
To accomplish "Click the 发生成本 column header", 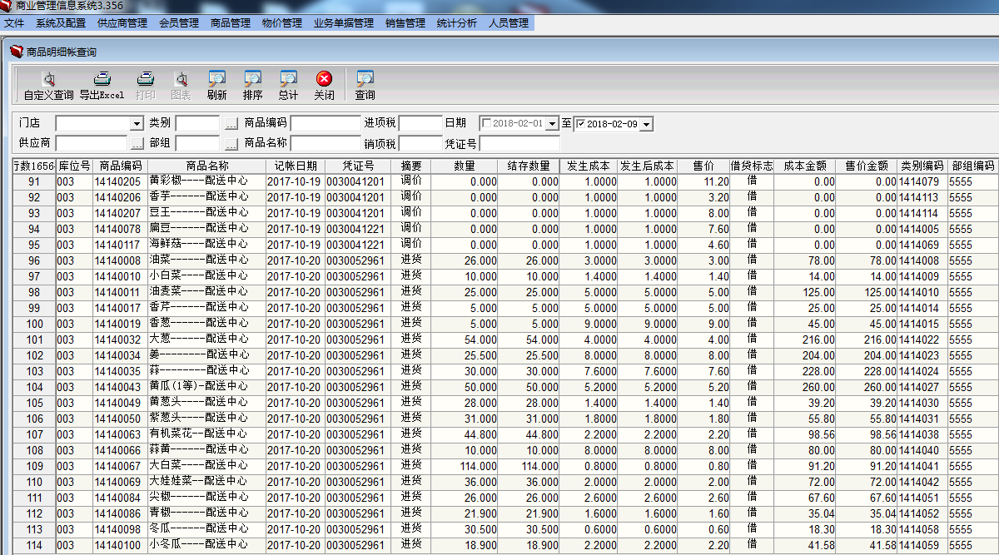I will (589, 166).
